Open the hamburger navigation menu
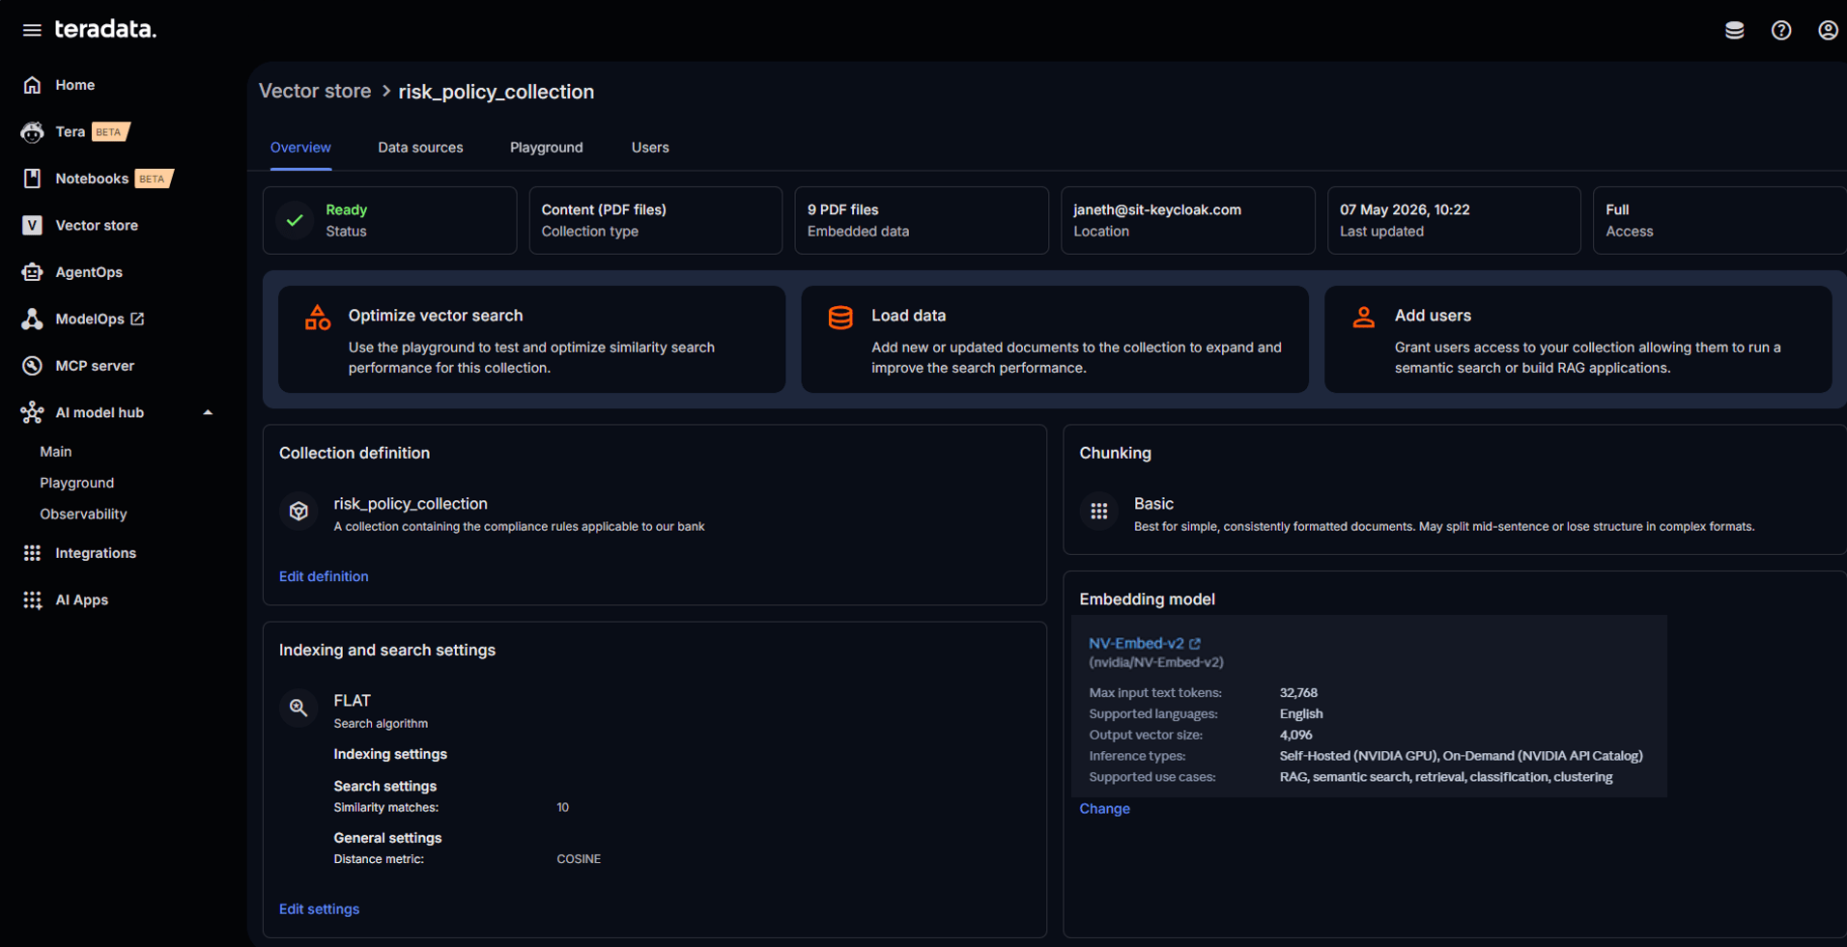The height and width of the screenshot is (947, 1847). tap(32, 30)
